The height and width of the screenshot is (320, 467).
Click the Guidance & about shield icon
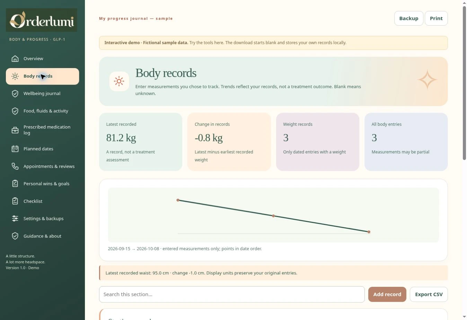tap(15, 236)
